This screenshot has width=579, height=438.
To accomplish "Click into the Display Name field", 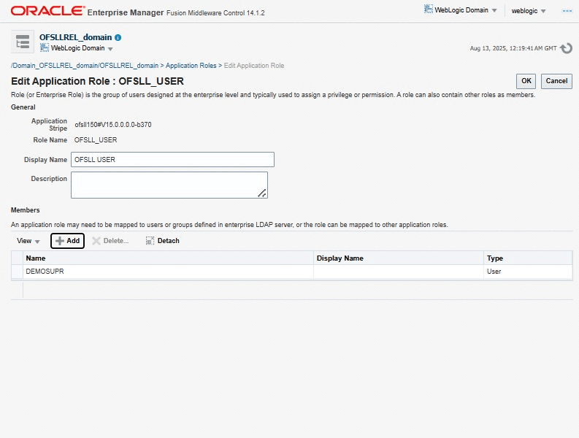I will pyautogui.click(x=172, y=160).
